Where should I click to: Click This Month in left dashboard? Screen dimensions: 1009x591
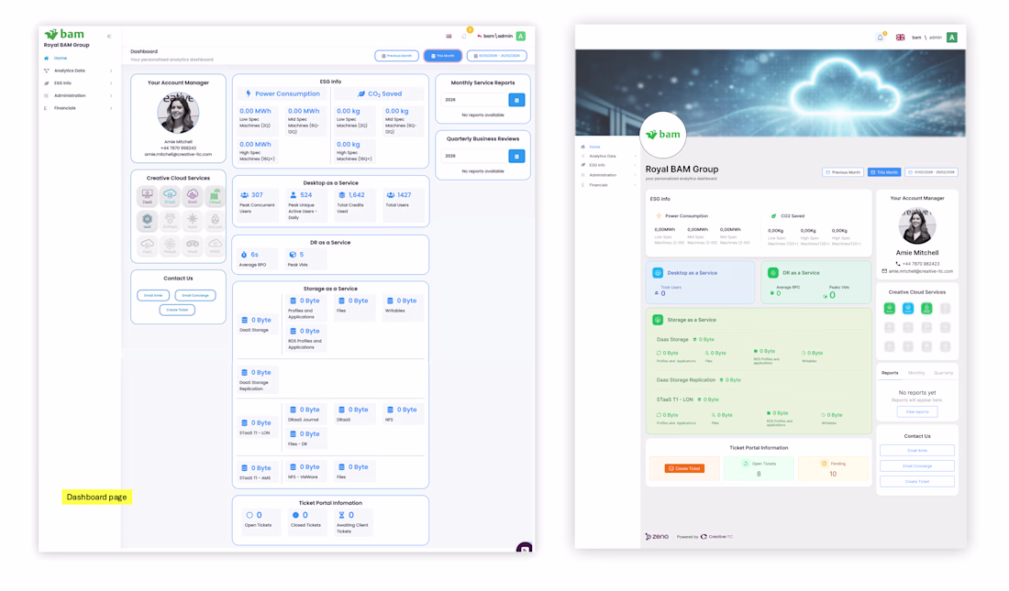coord(443,56)
